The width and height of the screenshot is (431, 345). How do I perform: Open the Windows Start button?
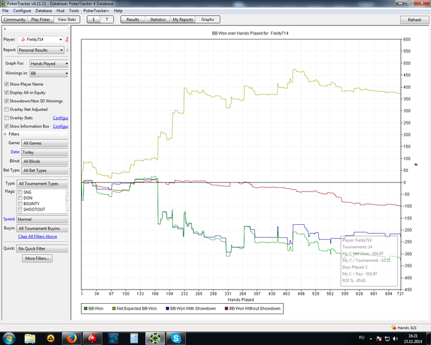[x=9, y=338]
